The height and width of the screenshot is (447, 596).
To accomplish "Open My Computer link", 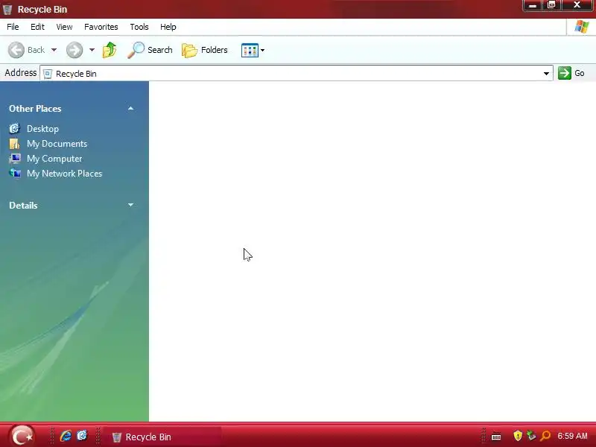I will 54,159.
